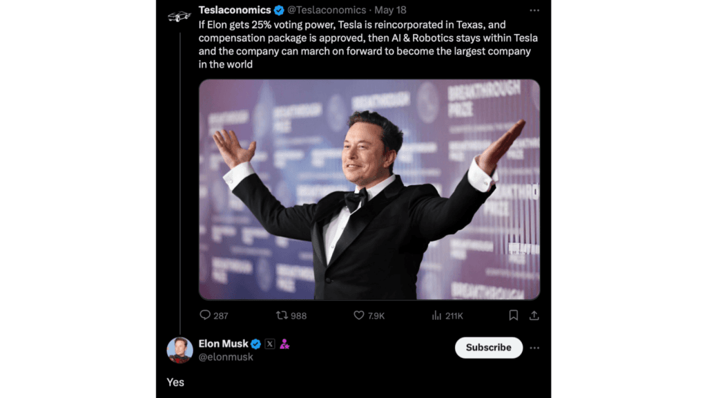Expand options via the top-right ellipsis
This screenshot has height=398, width=707.
tap(536, 10)
